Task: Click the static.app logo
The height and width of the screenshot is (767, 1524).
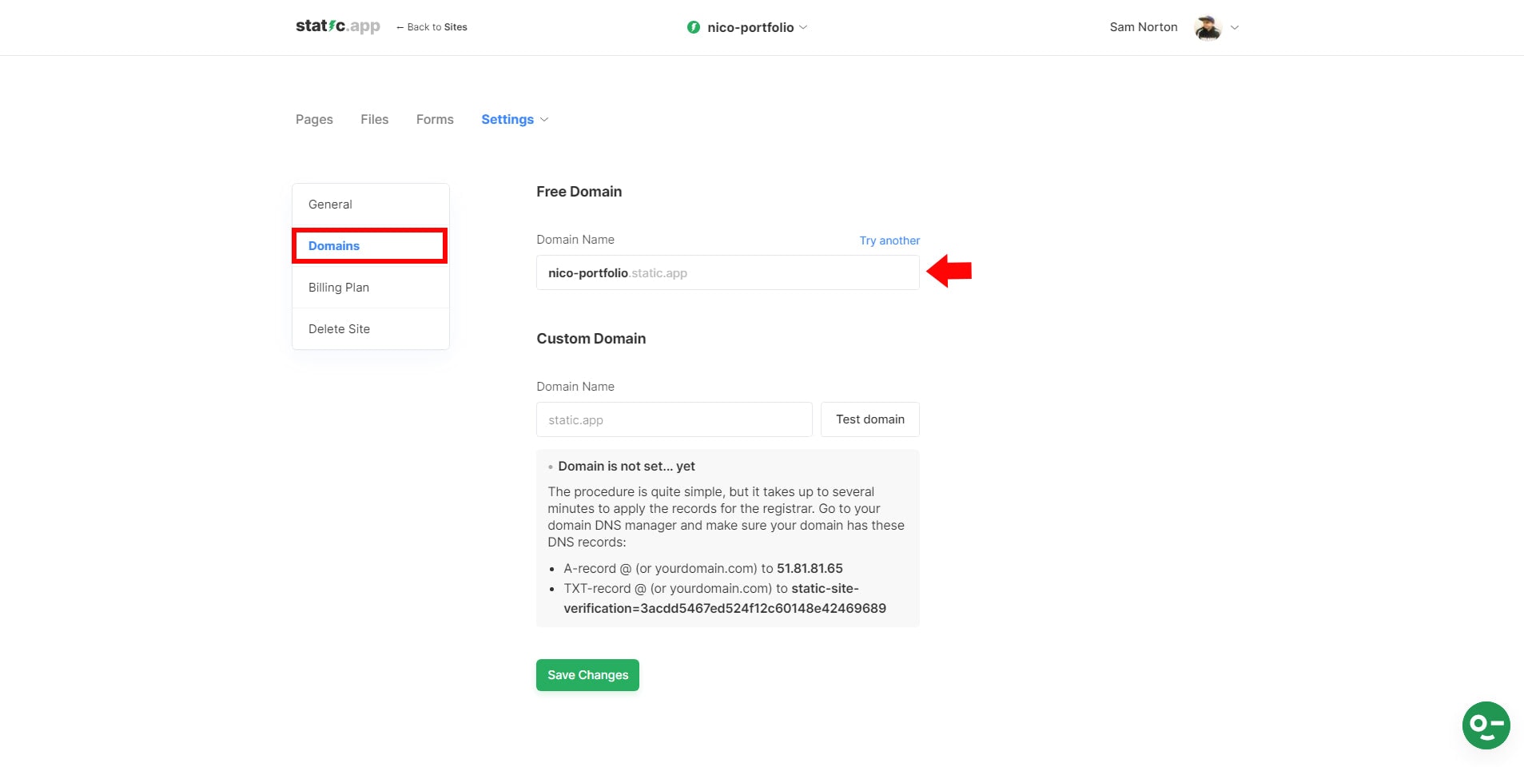Action: click(x=336, y=25)
